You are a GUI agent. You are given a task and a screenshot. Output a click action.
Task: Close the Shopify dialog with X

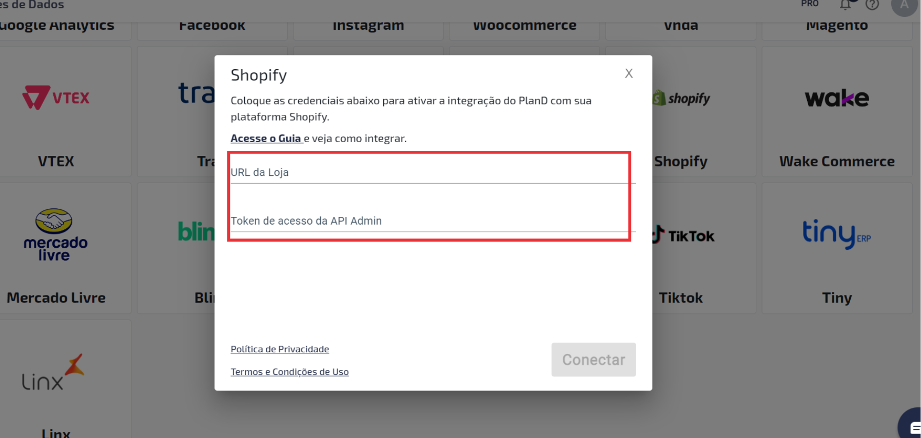[629, 73]
